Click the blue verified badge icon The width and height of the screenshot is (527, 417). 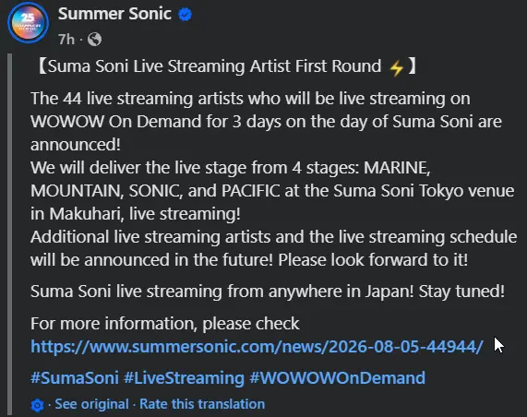pyautogui.click(x=185, y=15)
